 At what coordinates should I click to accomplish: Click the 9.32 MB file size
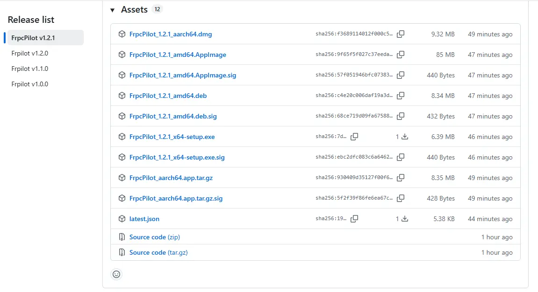point(443,34)
